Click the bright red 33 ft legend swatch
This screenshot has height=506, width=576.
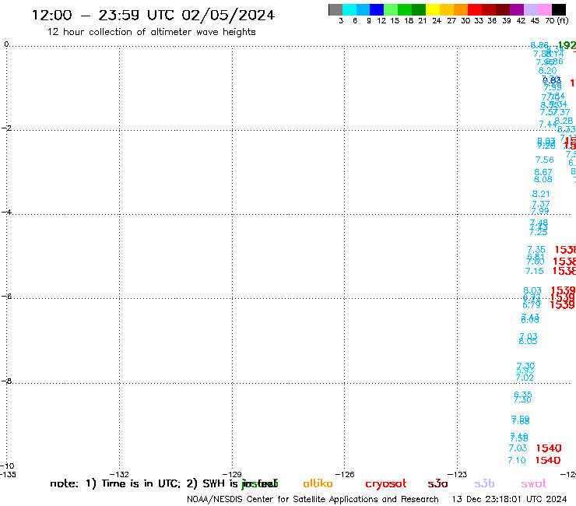[x=475, y=9]
